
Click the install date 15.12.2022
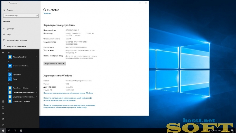click(69, 87)
